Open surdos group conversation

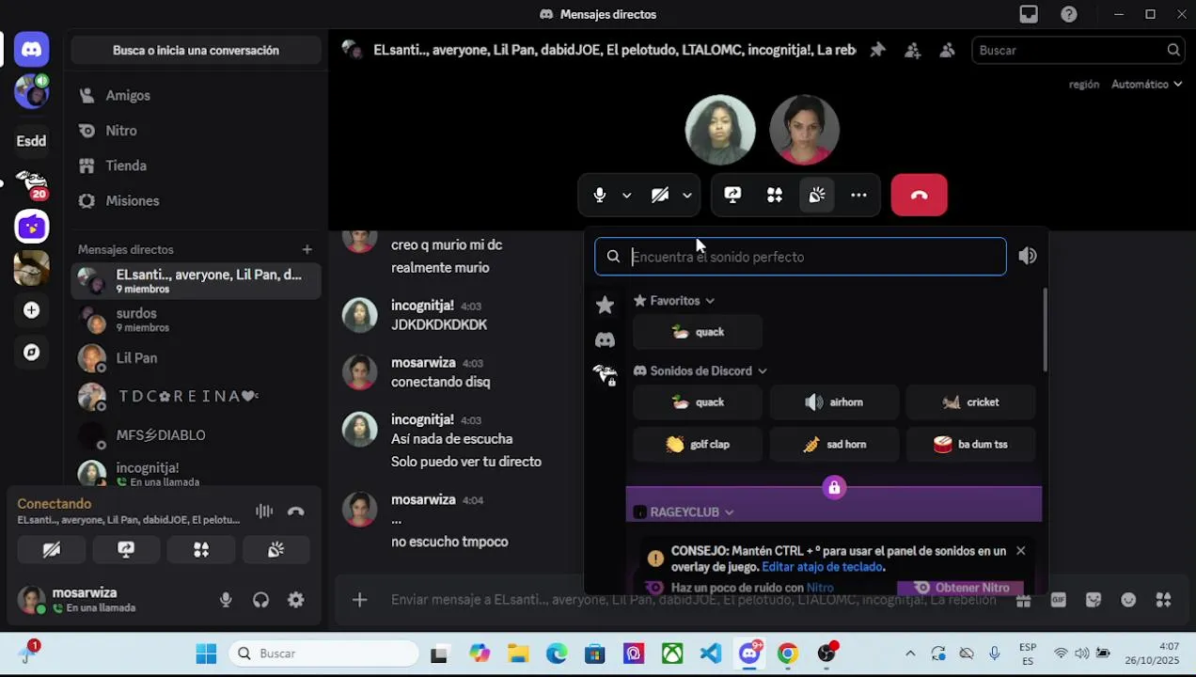196,320
